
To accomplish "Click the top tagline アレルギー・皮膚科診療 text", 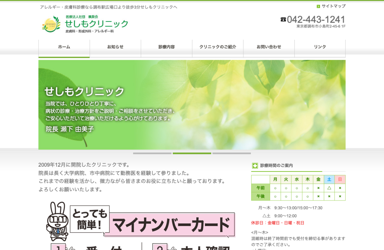I will click(108, 7).
